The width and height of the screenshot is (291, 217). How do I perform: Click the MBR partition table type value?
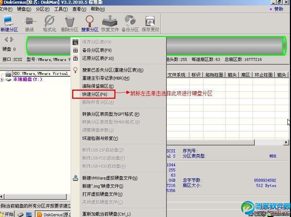click(273, 156)
